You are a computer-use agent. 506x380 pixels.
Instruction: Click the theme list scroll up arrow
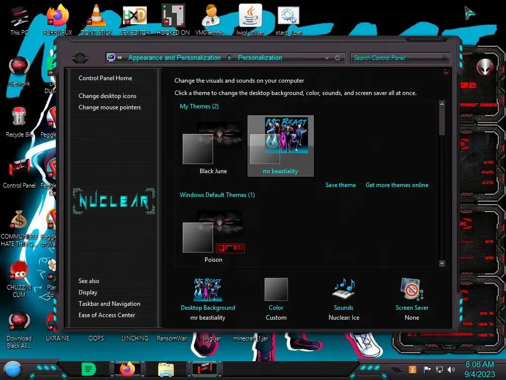442,104
